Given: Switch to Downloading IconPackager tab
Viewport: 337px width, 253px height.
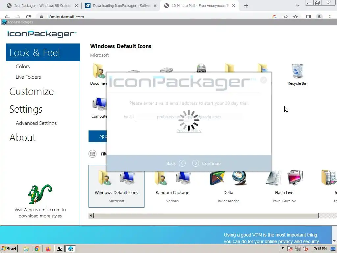Looking at the screenshot, I should click(121, 6).
